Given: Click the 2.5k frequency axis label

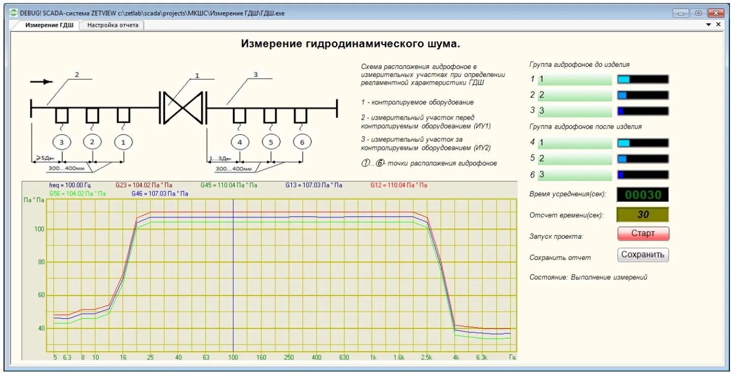Looking at the screenshot, I should pos(427,358).
